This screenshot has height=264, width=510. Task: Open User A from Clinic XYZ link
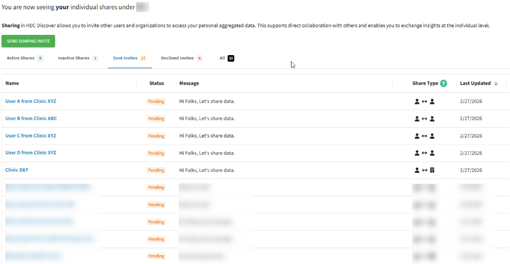[31, 101]
